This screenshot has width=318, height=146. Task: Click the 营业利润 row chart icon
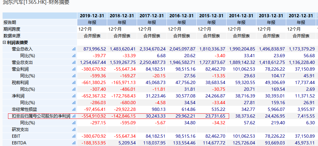point(74,69)
